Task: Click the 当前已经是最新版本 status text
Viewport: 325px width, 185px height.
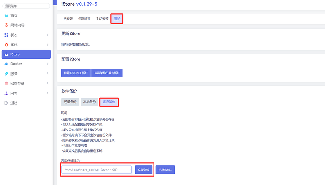Action: click(75, 45)
